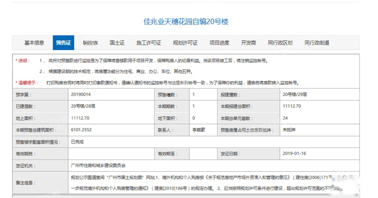Show the 项目进度 tab
The image size is (378, 198).
coord(219,43)
